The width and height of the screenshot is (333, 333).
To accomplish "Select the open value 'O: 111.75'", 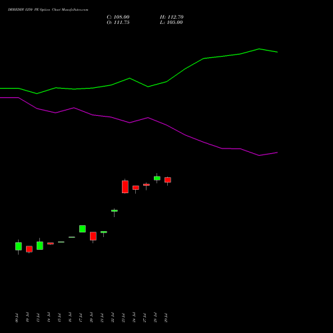I will (x=118, y=23).
